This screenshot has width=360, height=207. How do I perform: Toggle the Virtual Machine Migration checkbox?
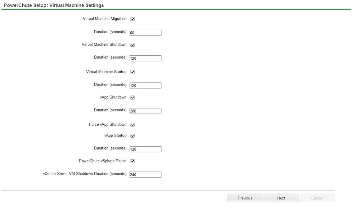(132, 19)
